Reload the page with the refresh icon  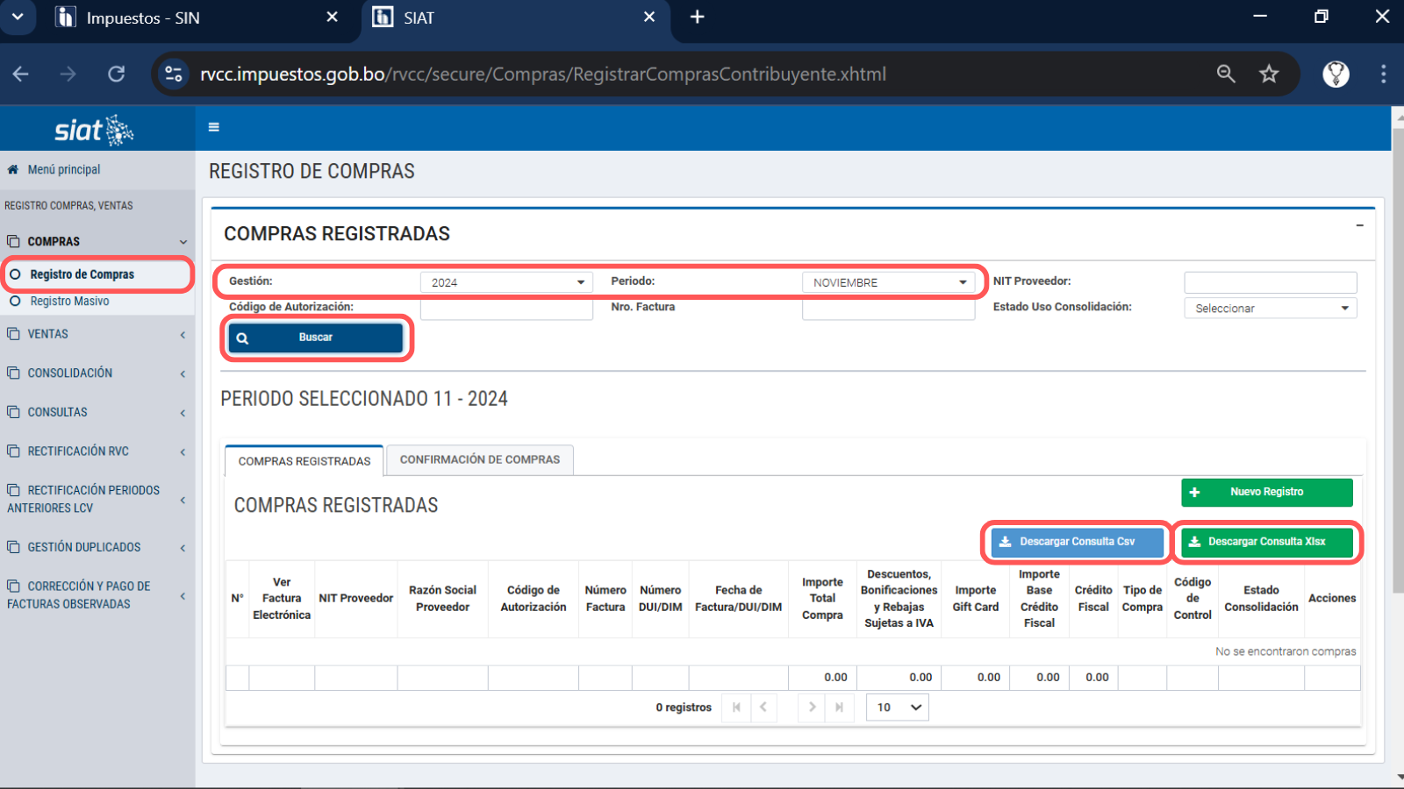(116, 74)
